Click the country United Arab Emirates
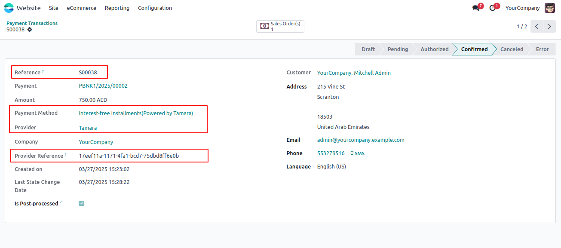The height and width of the screenshot is (248, 561). click(x=343, y=127)
